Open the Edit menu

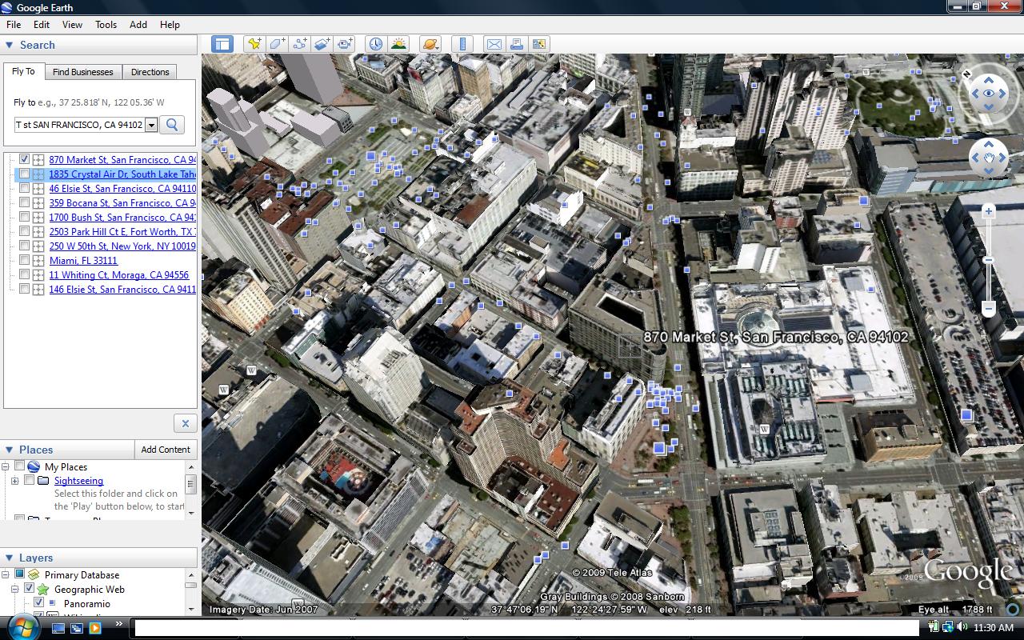coord(42,25)
